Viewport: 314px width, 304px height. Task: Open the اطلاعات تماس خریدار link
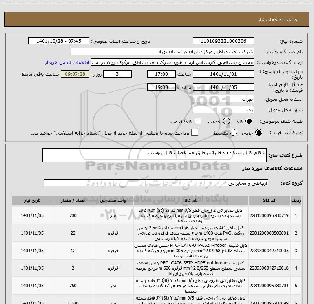click(67, 62)
